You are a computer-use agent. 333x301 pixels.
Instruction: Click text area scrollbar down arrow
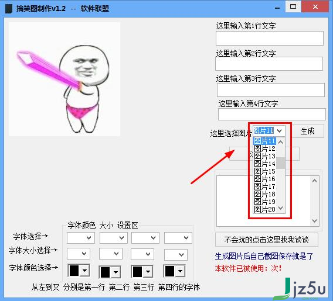(314, 220)
